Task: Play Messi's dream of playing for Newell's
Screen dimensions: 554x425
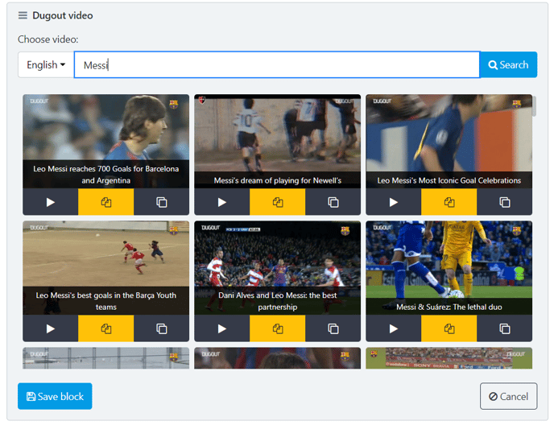Action: 222,202
